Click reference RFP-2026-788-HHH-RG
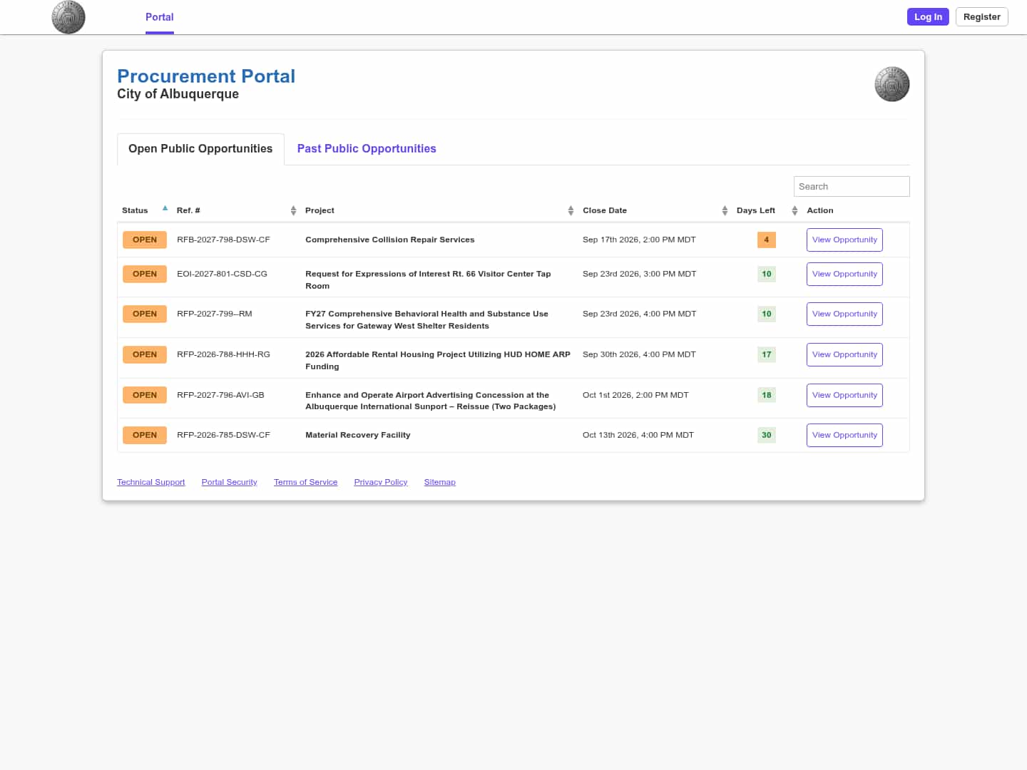 pyautogui.click(x=223, y=354)
